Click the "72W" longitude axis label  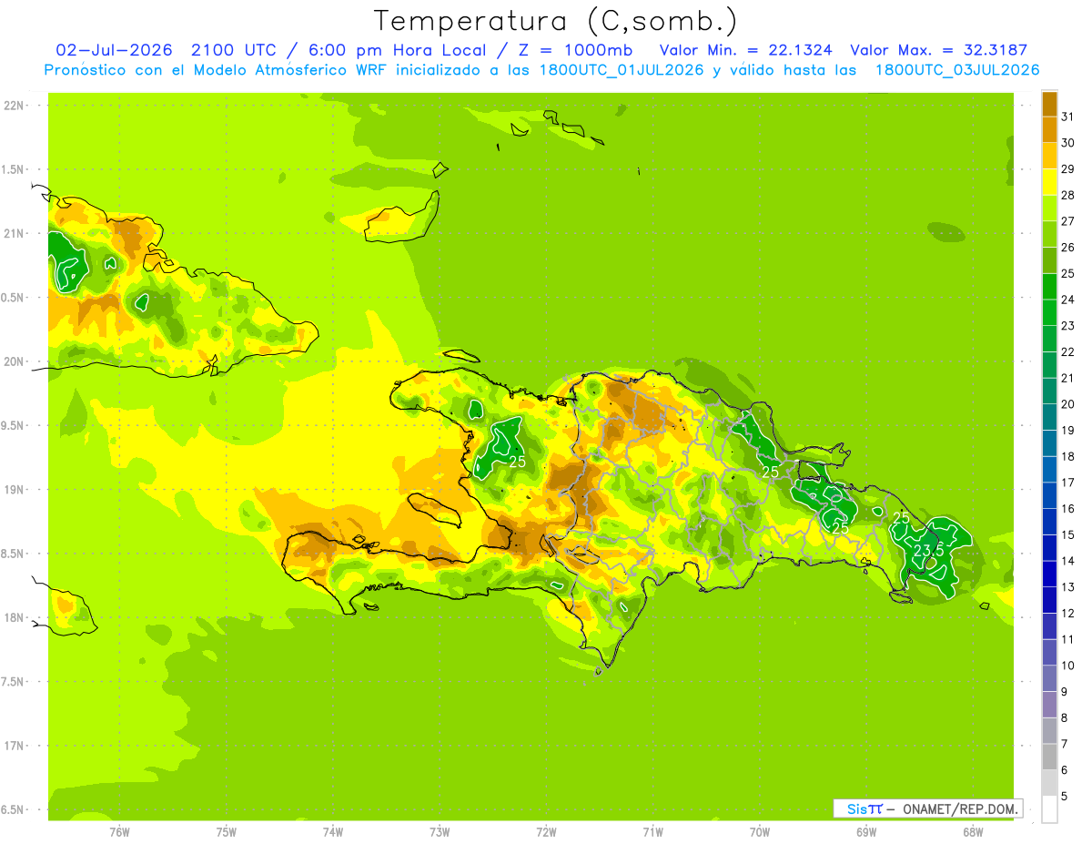[x=546, y=832]
